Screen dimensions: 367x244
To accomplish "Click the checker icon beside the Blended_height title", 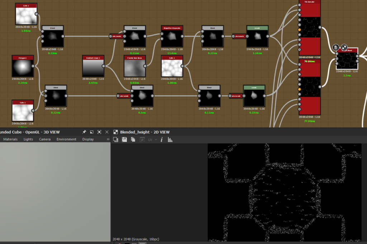I will [x=116, y=132].
